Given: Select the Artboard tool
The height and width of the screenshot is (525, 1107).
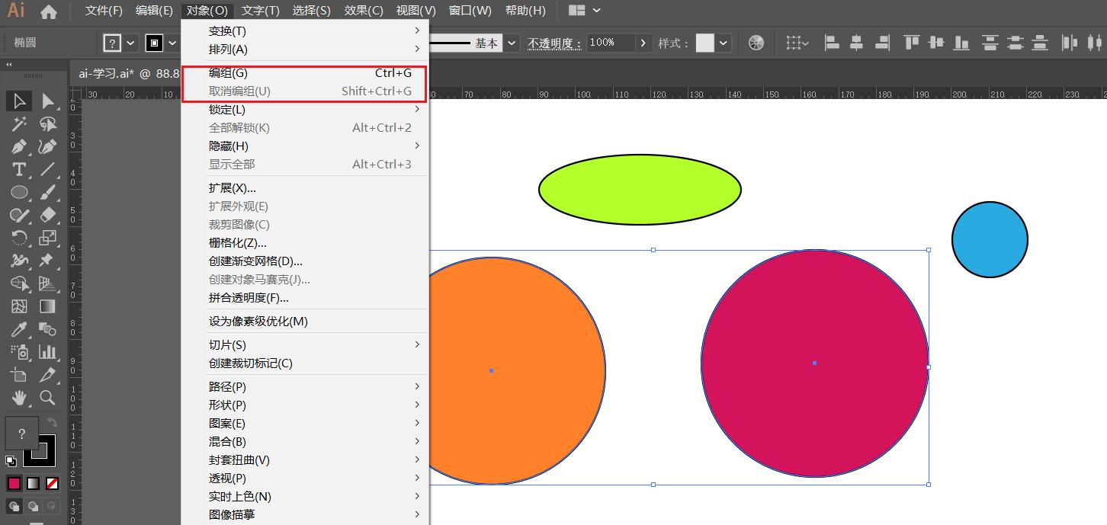Looking at the screenshot, I should [20, 375].
